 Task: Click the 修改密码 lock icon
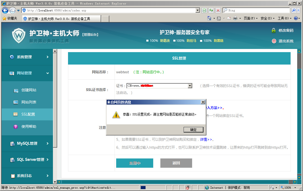tap(274, 30)
